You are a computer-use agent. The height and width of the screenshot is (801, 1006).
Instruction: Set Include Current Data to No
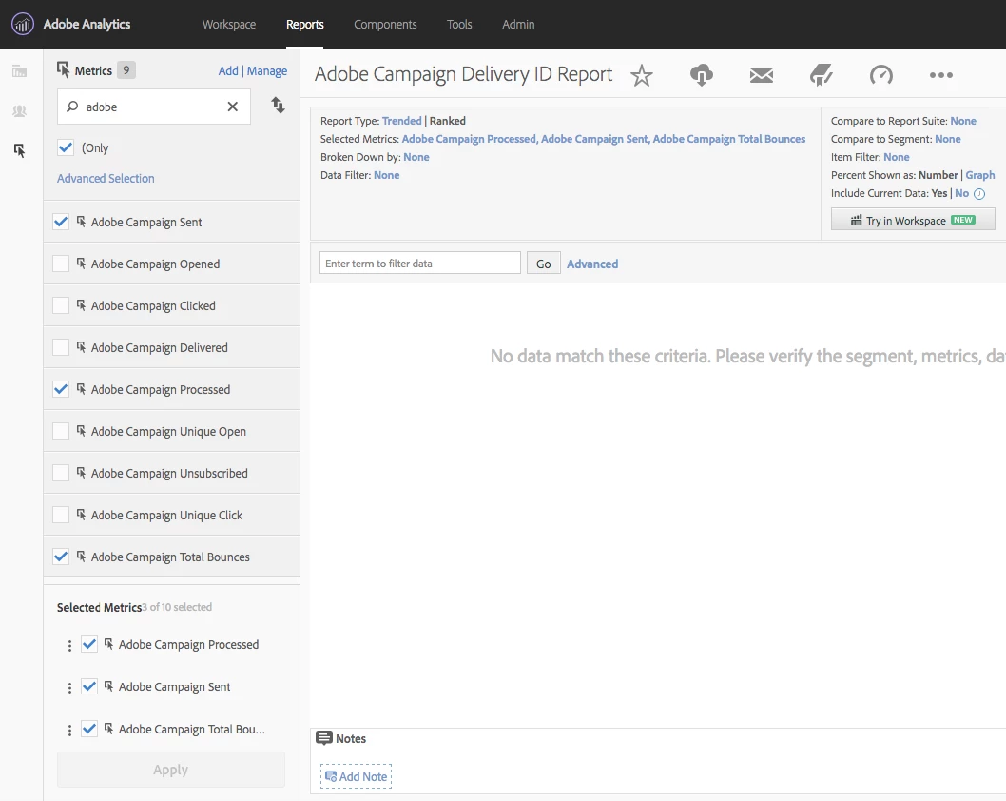point(961,193)
